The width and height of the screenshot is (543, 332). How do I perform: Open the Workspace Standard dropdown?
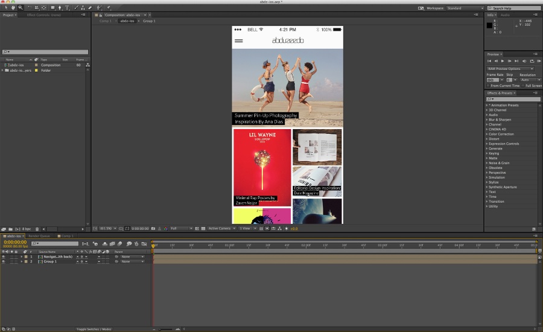pyautogui.click(x=465, y=8)
